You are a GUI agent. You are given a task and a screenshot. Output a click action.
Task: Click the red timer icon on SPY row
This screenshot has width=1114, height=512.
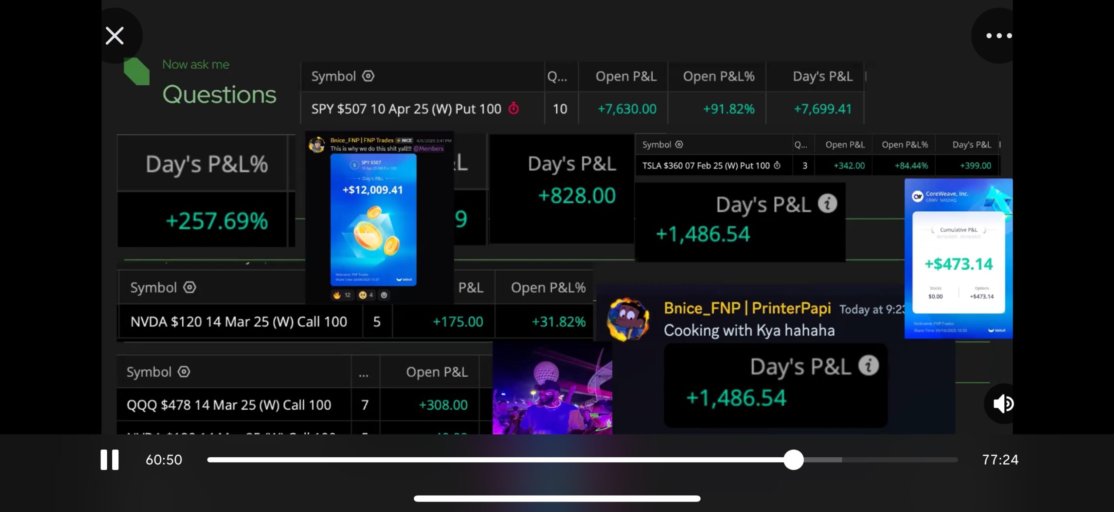513,108
